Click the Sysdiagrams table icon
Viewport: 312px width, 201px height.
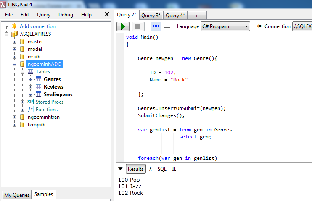38,94
